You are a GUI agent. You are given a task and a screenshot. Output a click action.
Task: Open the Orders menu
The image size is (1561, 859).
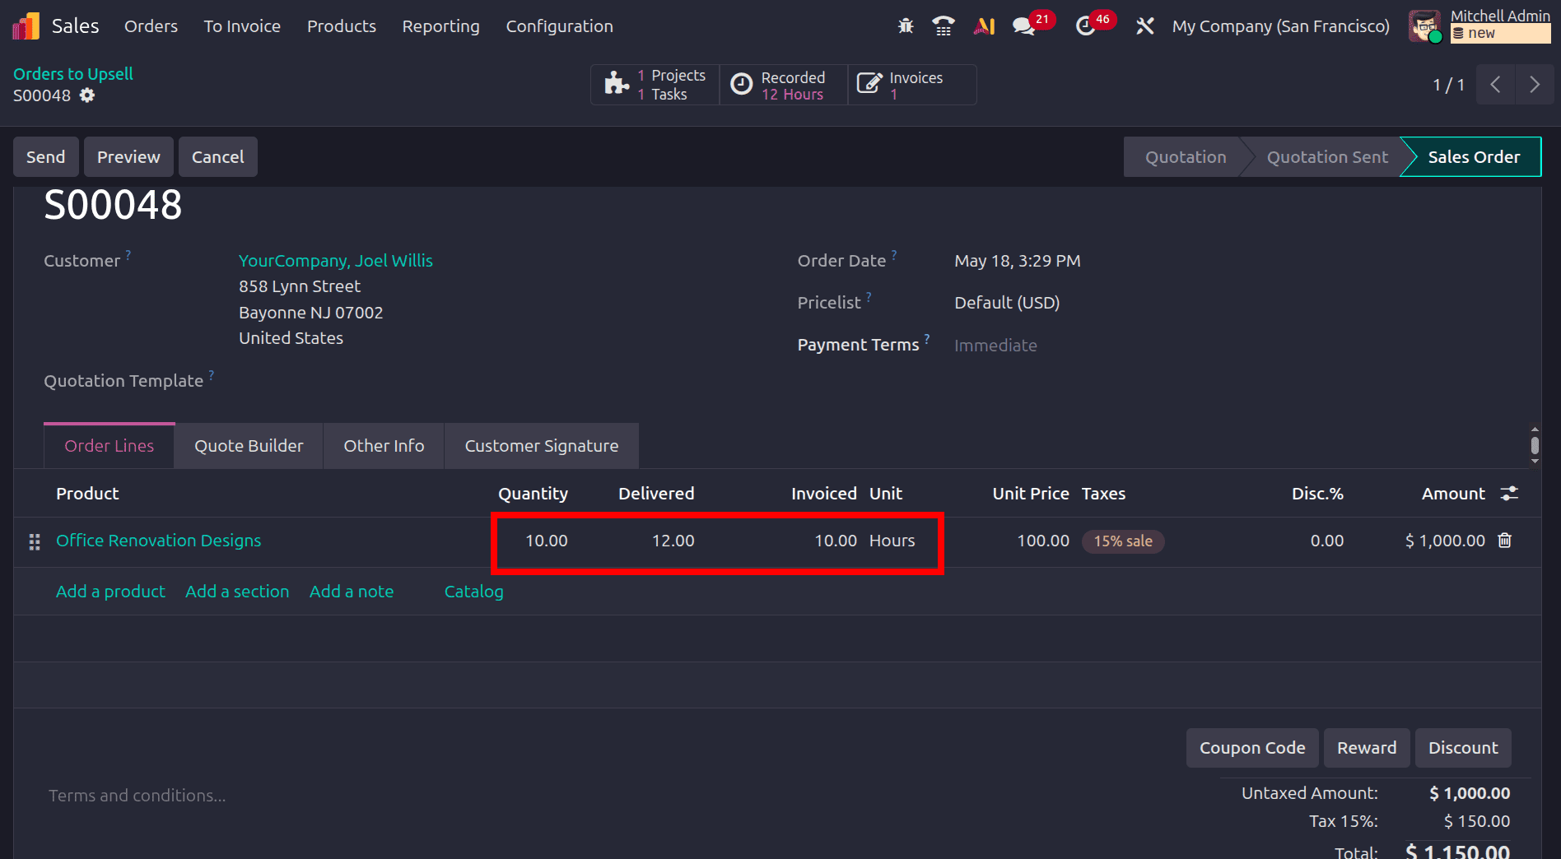click(x=151, y=26)
